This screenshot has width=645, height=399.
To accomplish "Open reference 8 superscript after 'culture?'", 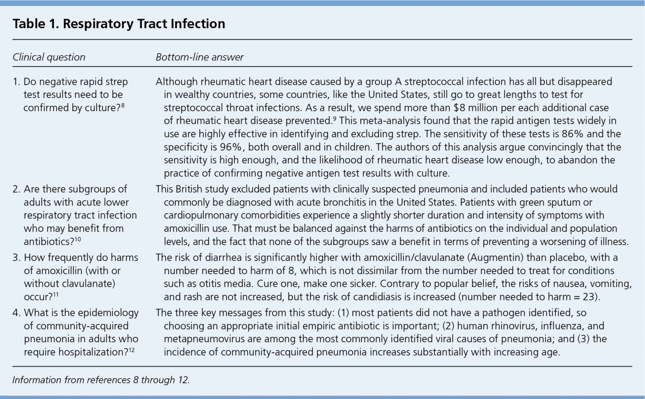I will pyautogui.click(x=123, y=106).
